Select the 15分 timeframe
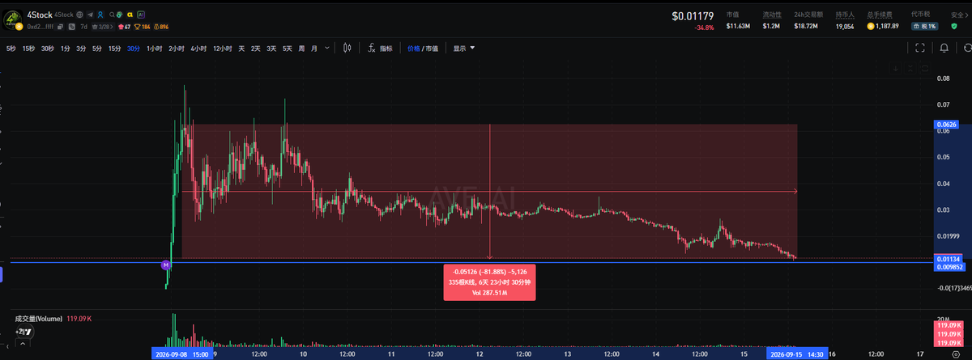The height and width of the screenshot is (360, 972). [x=115, y=49]
